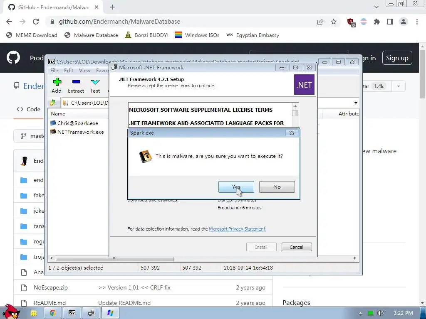The height and width of the screenshot is (319, 426).
Task: Show hidden system tray icons
Action: [360, 313]
